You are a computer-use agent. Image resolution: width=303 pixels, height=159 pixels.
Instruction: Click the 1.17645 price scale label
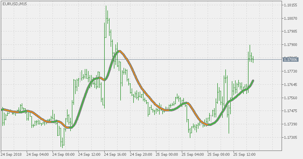coord(290,84)
